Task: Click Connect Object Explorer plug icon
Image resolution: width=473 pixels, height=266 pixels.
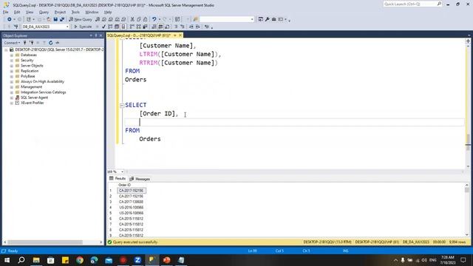Action: [x=25, y=43]
